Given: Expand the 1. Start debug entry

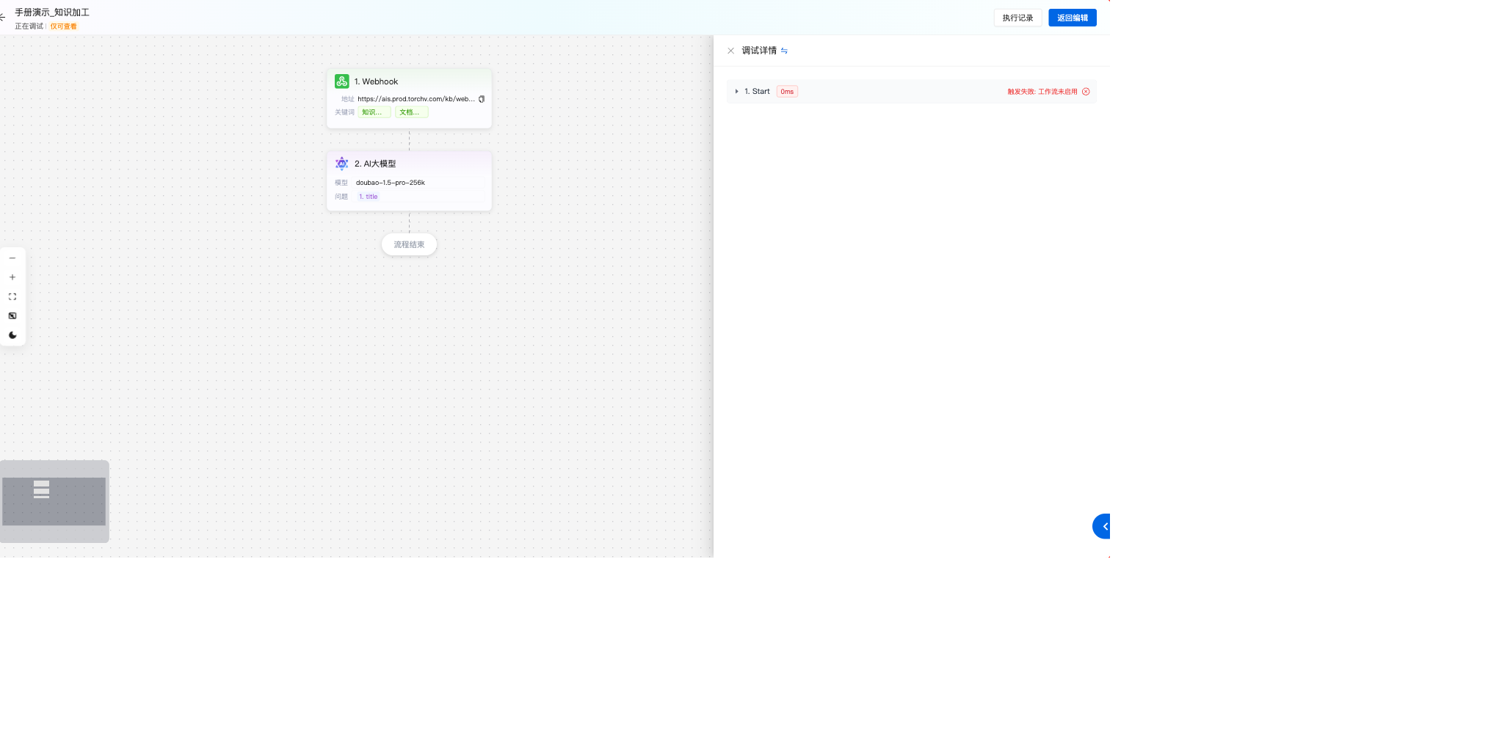Looking at the screenshot, I should [x=736, y=92].
